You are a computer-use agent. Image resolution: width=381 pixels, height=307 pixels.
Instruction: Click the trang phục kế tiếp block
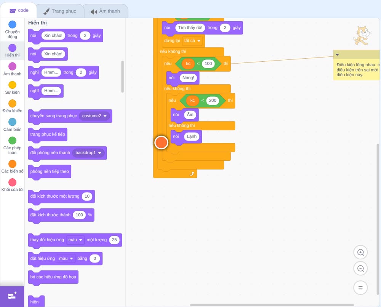pos(48,134)
